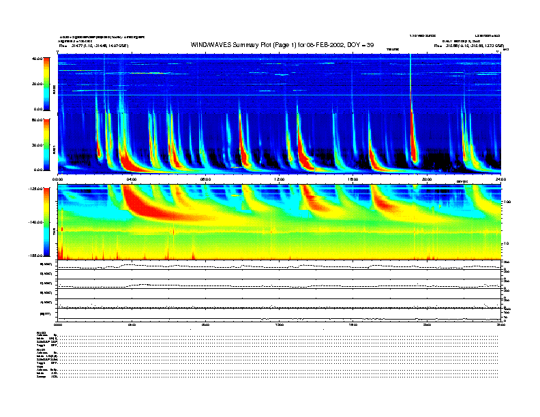
Task: Click the RAD2 panel color scale bar
Action: click(46, 84)
